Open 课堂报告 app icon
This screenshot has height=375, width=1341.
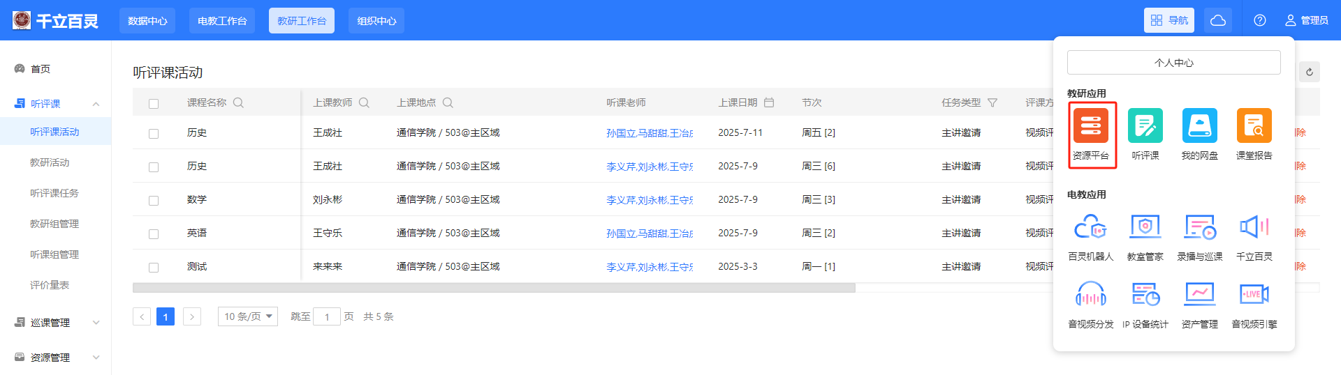coord(1254,126)
